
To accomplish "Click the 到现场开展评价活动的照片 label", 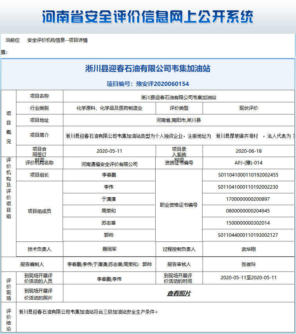I will 38,295.
